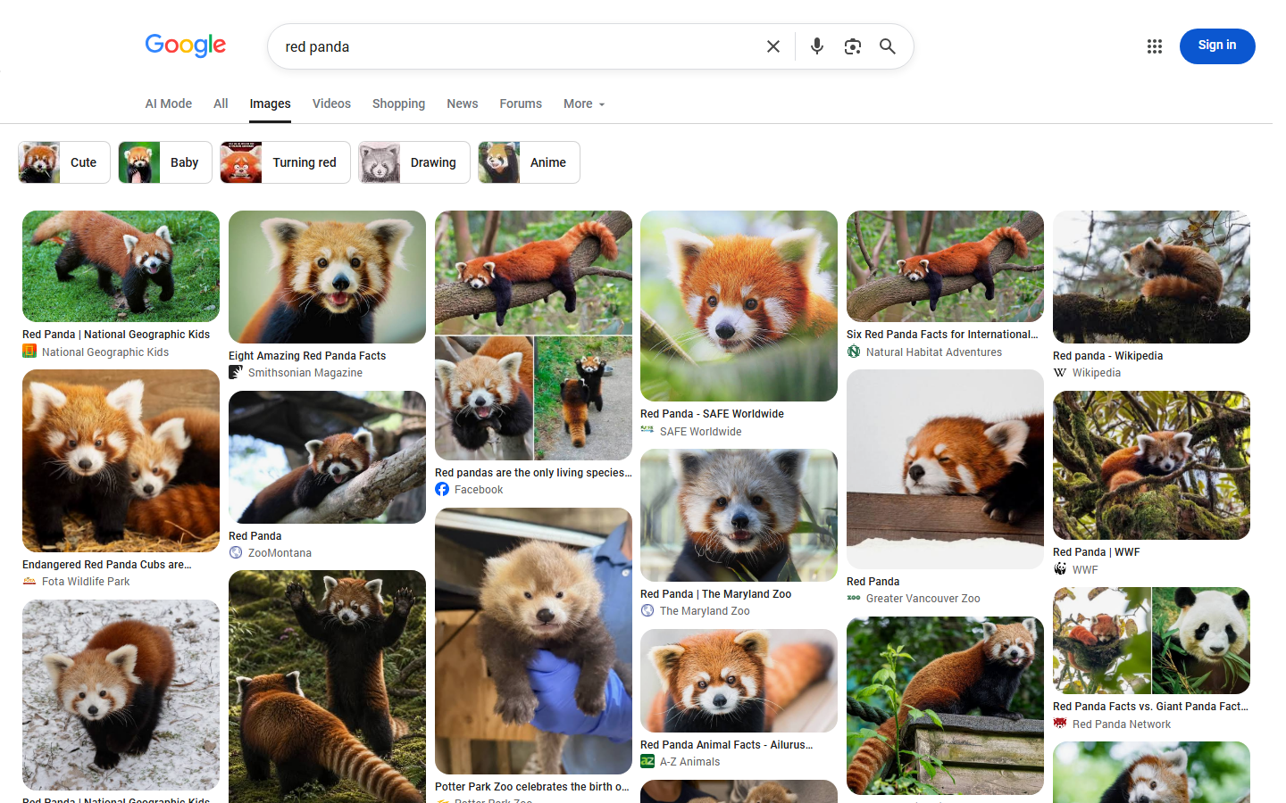The image size is (1286, 803).
Task: Open the Shopping tab
Action: [398, 103]
